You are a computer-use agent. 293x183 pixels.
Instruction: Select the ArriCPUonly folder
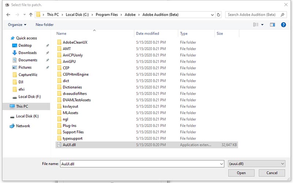pos(73,55)
